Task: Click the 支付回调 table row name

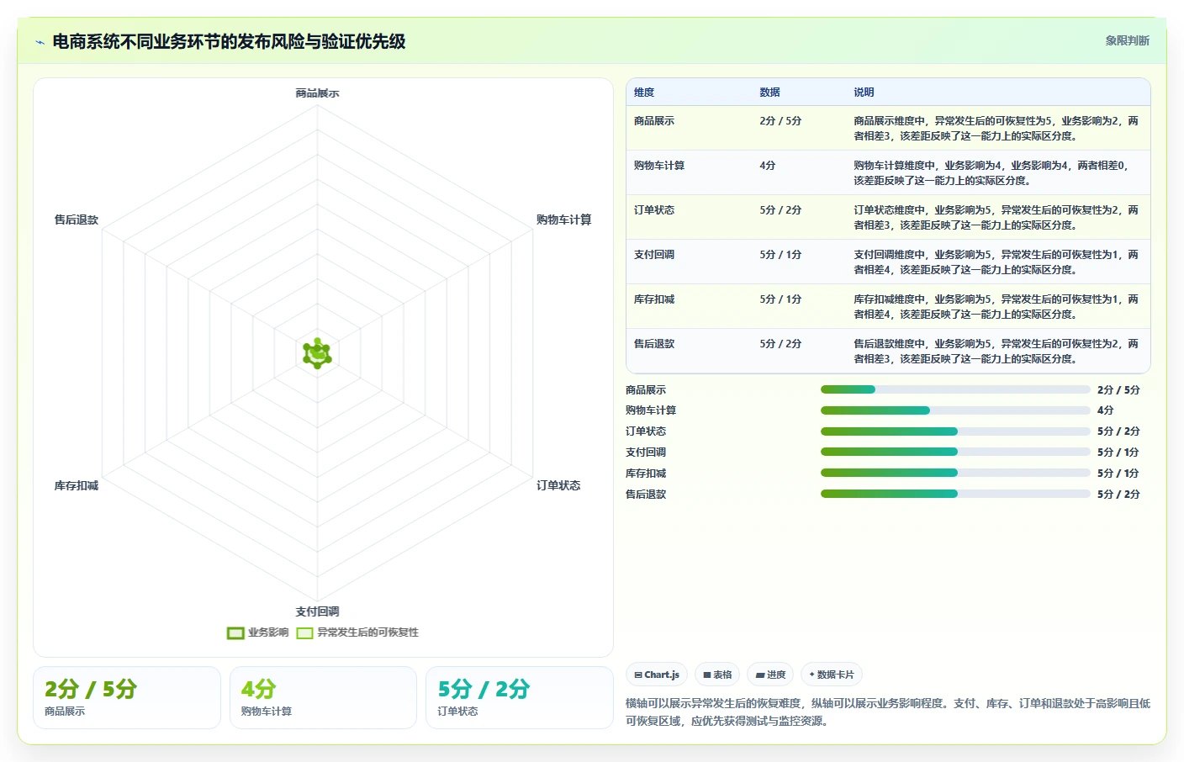Action: click(654, 255)
